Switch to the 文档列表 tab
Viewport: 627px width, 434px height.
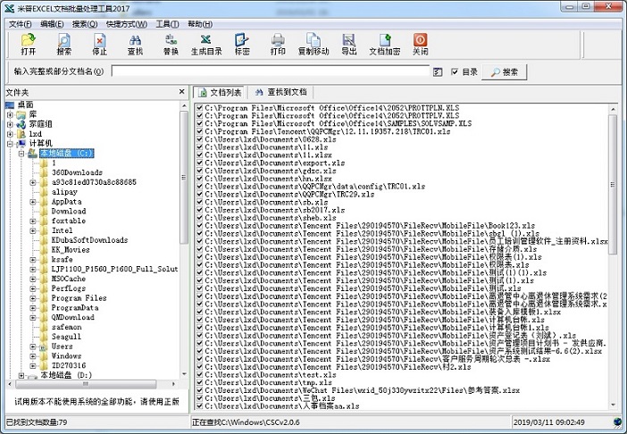220,92
